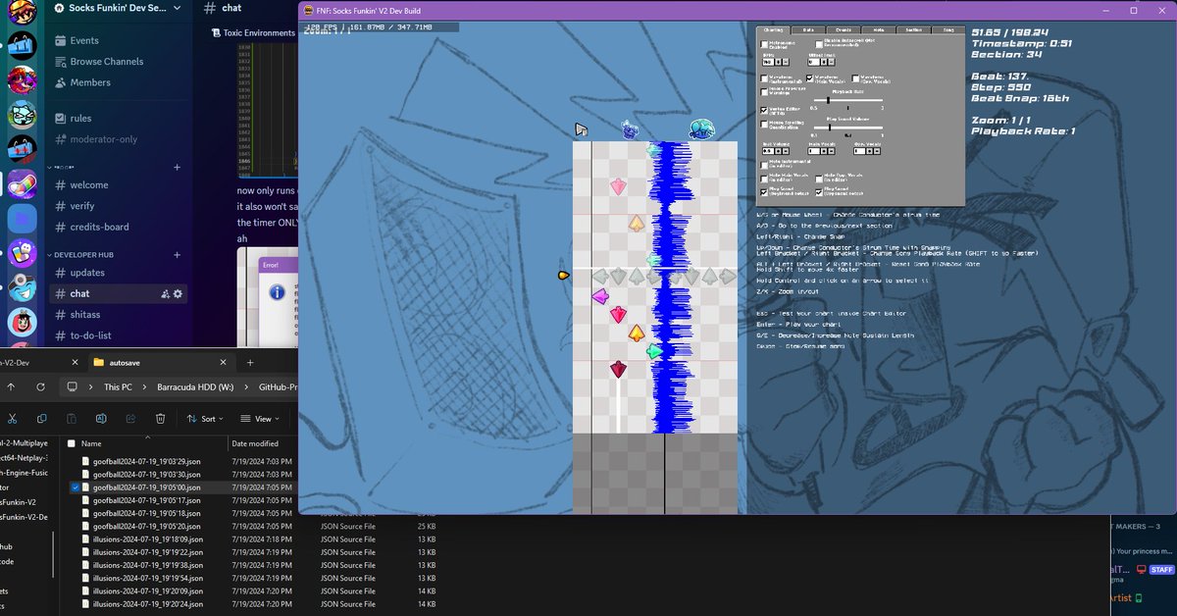This screenshot has height=616, width=1177.
Task: Click the Offset (ms) input field
Action: (813, 62)
